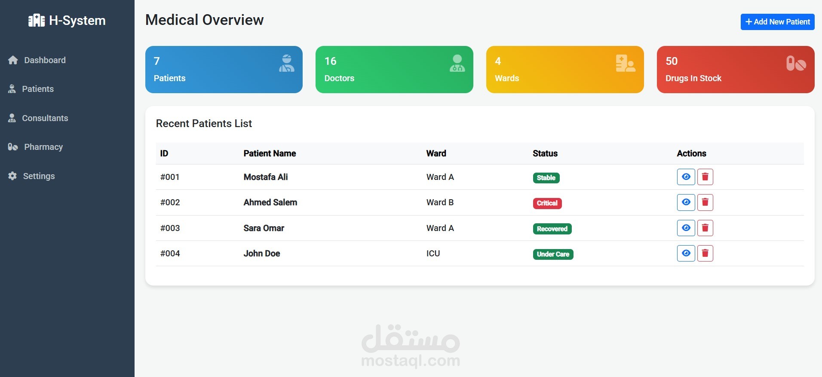822x377 pixels.
Task: Select patient ID #002
Action: pyautogui.click(x=170, y=202)
